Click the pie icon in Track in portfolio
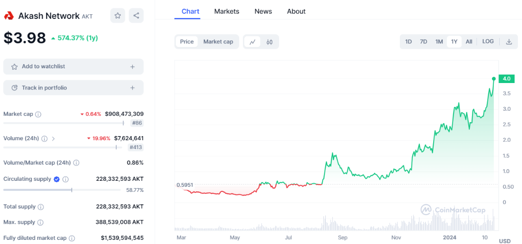The image size is (522, 244). [14, 88]
